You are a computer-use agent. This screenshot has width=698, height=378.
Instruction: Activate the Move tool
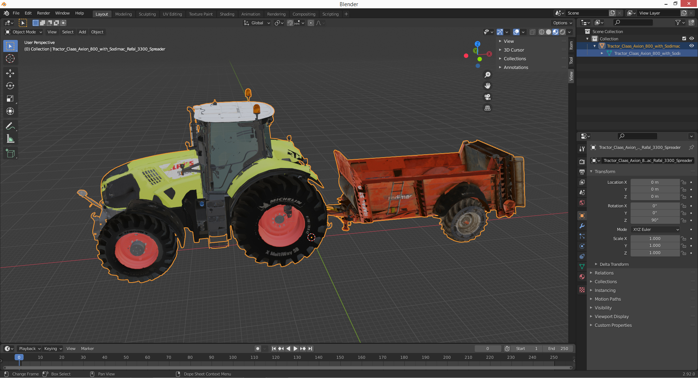click(x=10, y=73)
